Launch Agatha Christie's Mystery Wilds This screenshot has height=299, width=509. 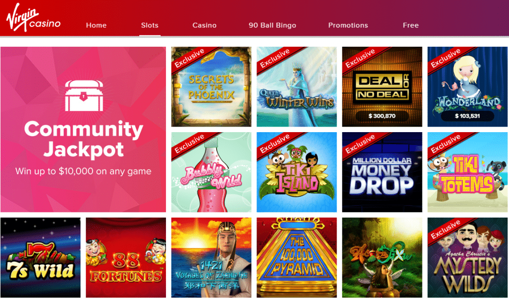coord(467,257)
